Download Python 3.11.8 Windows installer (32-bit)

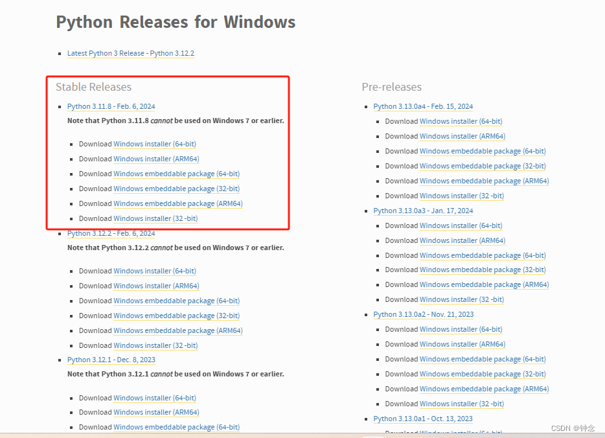pyautogui.click(x=155, y=218)
